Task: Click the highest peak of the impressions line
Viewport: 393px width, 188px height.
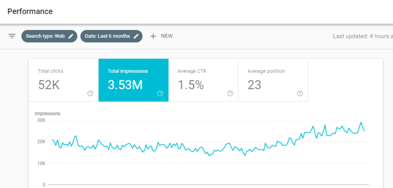Action: (x=361, y=122)
